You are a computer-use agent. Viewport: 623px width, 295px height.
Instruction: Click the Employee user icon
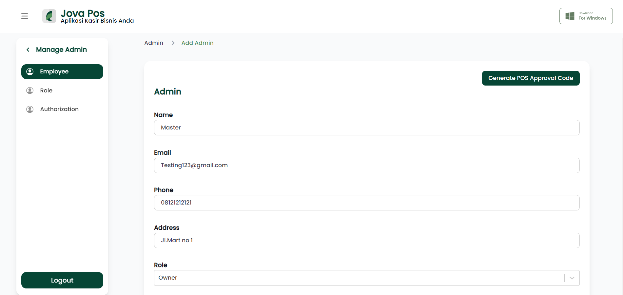pos(30,71)
